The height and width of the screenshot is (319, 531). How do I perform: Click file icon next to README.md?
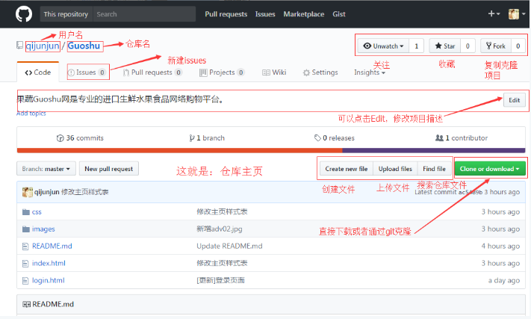point(25,247)
